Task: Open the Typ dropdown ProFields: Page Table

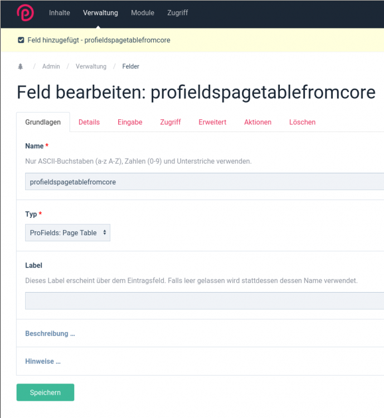Action: tap(67, 233)
